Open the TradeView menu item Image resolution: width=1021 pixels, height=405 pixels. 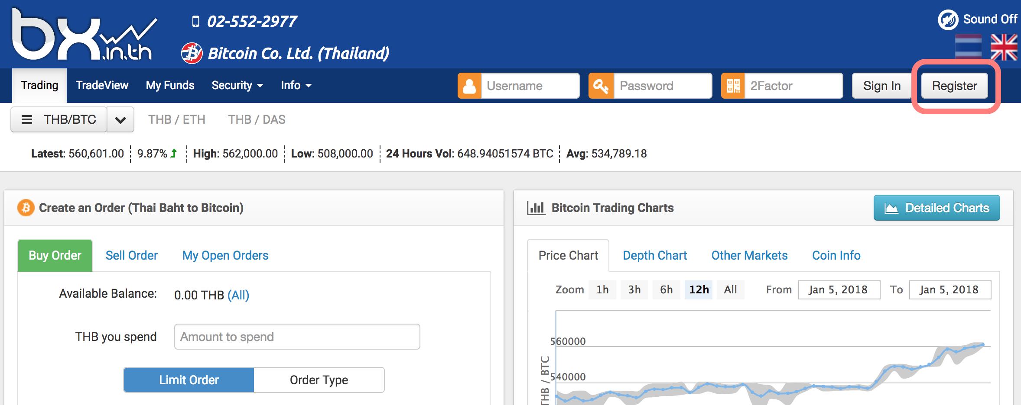(102, 85)
